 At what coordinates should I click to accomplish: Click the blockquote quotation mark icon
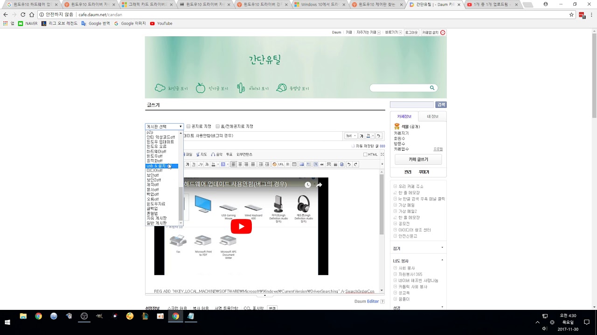coord(322,164)
